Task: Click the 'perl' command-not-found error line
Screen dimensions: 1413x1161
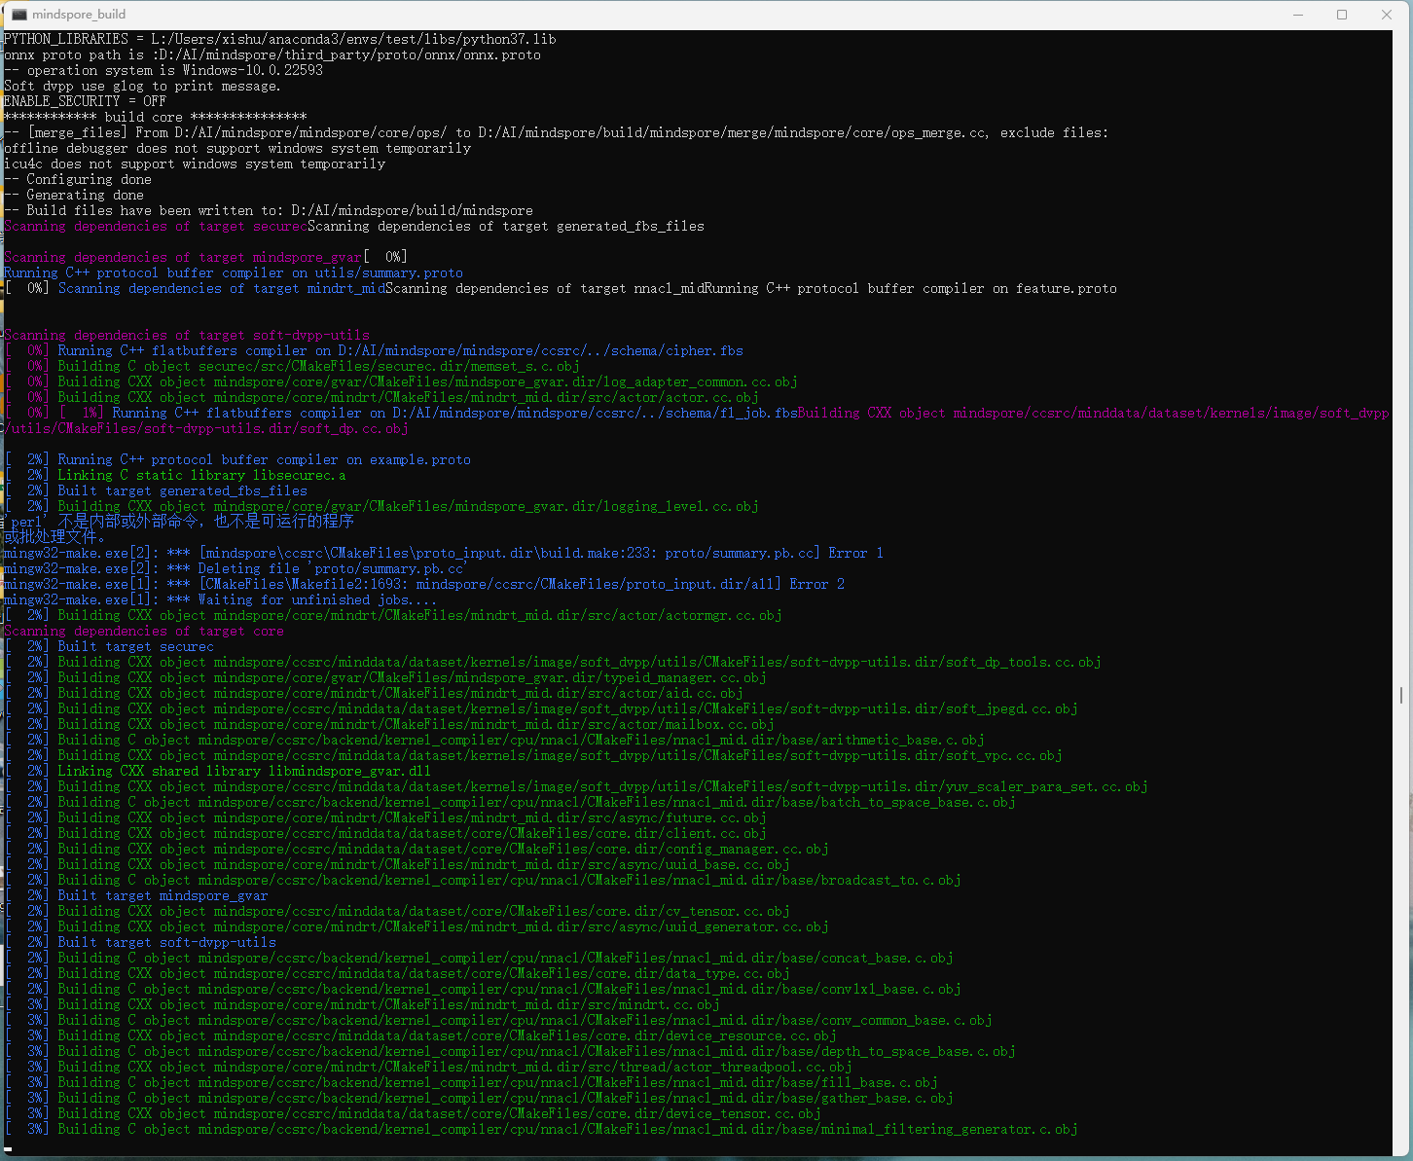Action: click(x=179, y=522)
